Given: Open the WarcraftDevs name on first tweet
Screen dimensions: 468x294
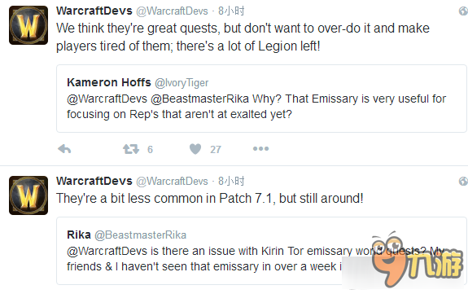Looking at the screenshot, I should click(x=94, y=11).
